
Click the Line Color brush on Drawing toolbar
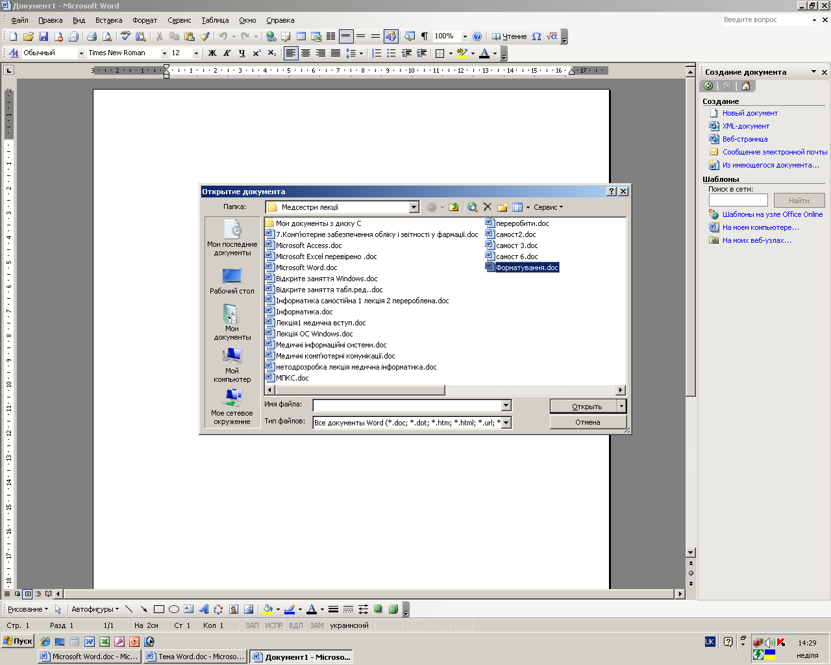coord(290,609)
